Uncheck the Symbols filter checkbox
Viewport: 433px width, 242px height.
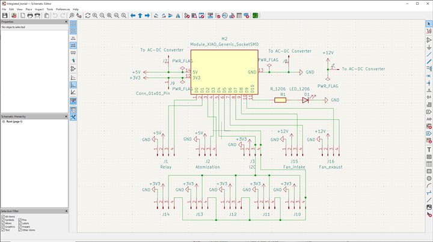pos(3,220)
